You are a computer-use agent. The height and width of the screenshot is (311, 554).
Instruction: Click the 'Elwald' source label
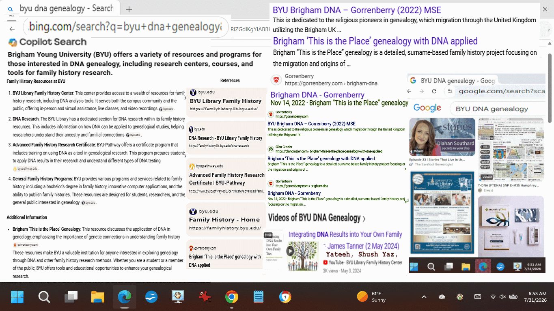coord(487,190)
